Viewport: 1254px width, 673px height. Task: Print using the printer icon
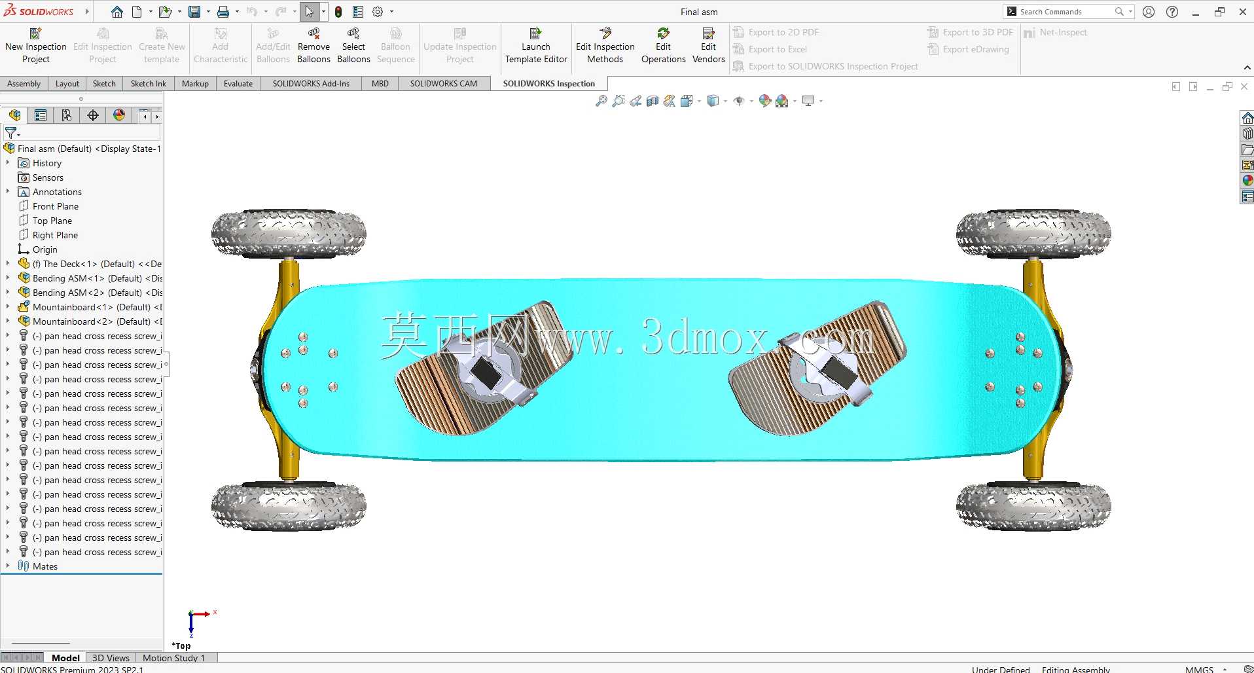223,12
